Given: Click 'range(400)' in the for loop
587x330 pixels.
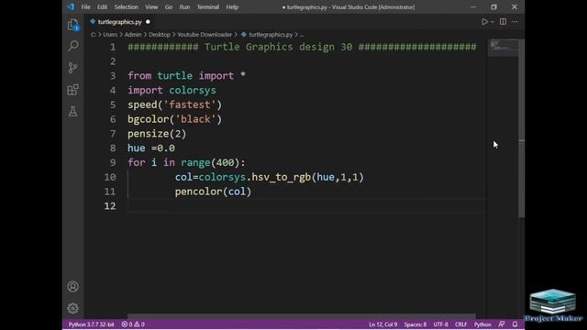Looking at the screenshot, I should (210, 163).
